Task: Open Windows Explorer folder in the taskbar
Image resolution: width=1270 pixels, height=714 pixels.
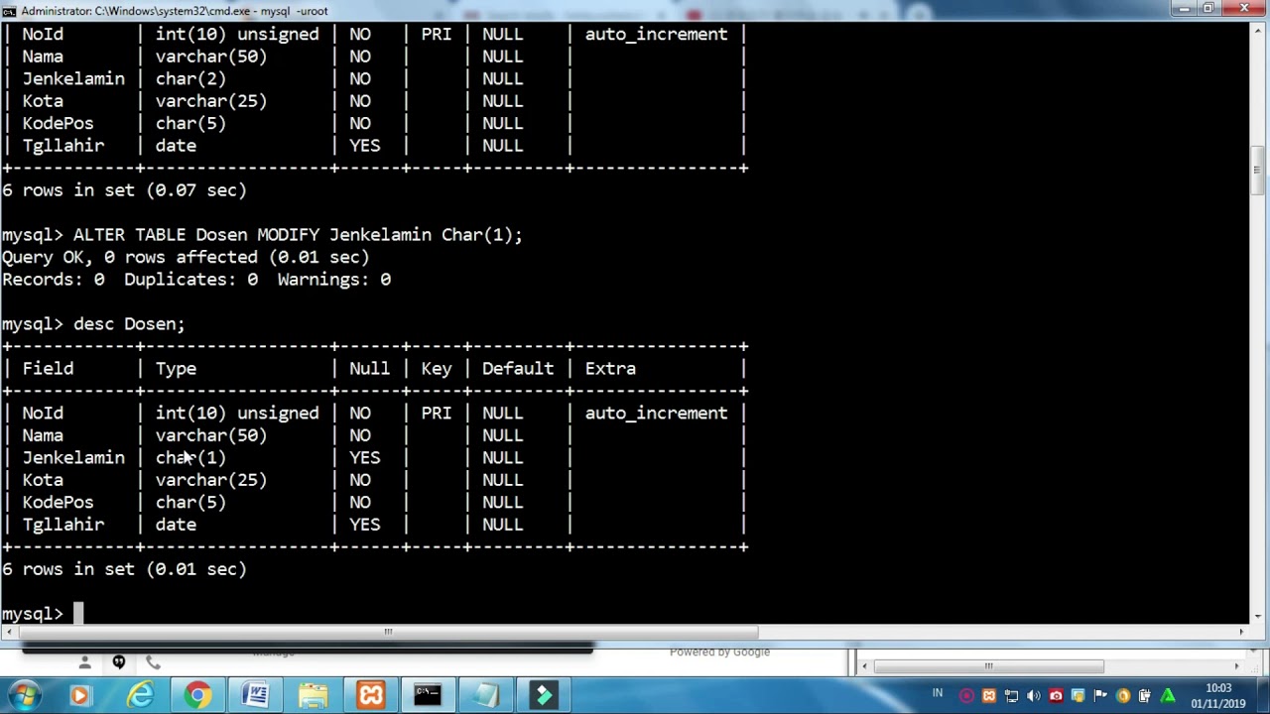Action: coord(314,695)
